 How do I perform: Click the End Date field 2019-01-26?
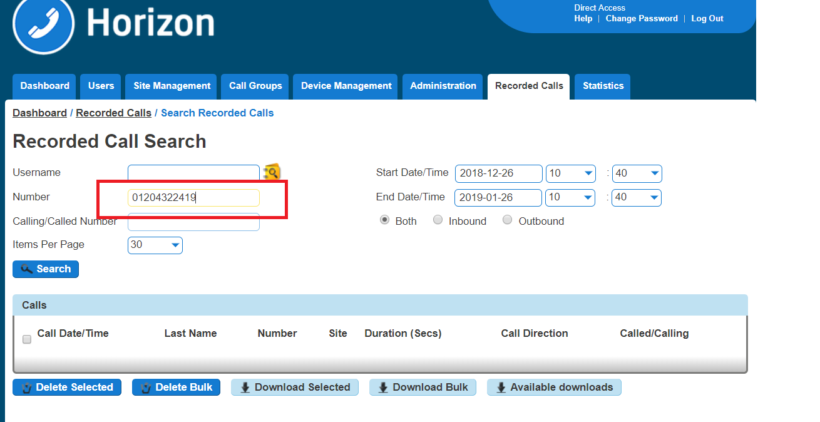pyautogui.click(x=498, y=198)
